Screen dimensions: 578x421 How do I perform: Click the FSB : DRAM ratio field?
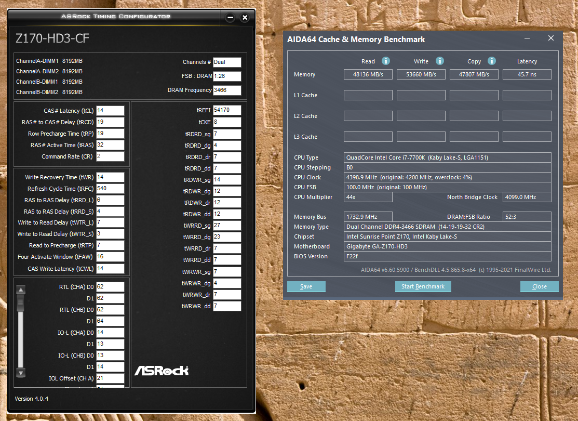(x=227, y=76)
